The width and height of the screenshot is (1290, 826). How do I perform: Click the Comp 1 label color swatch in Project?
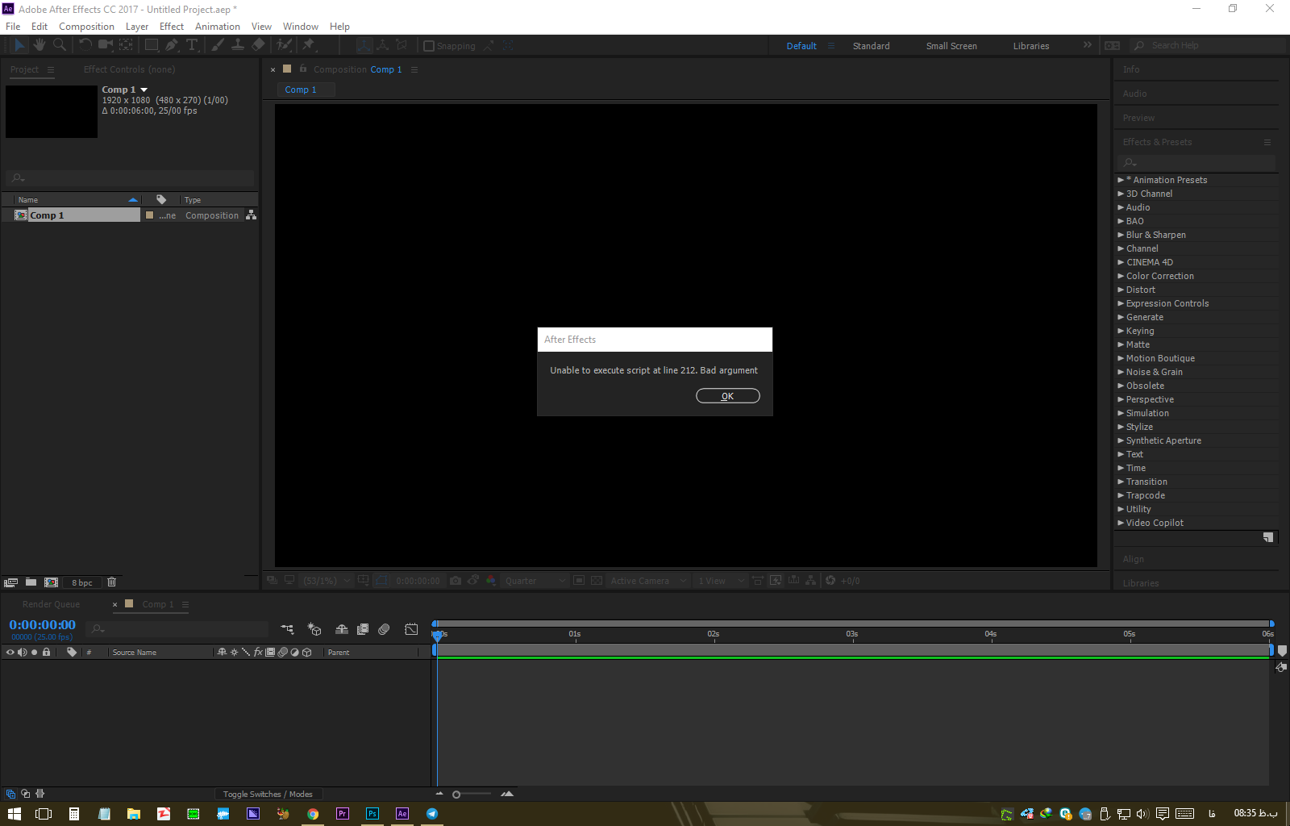coord(149,215)
